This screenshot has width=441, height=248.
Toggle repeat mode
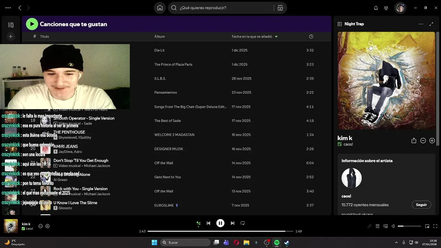243,223
